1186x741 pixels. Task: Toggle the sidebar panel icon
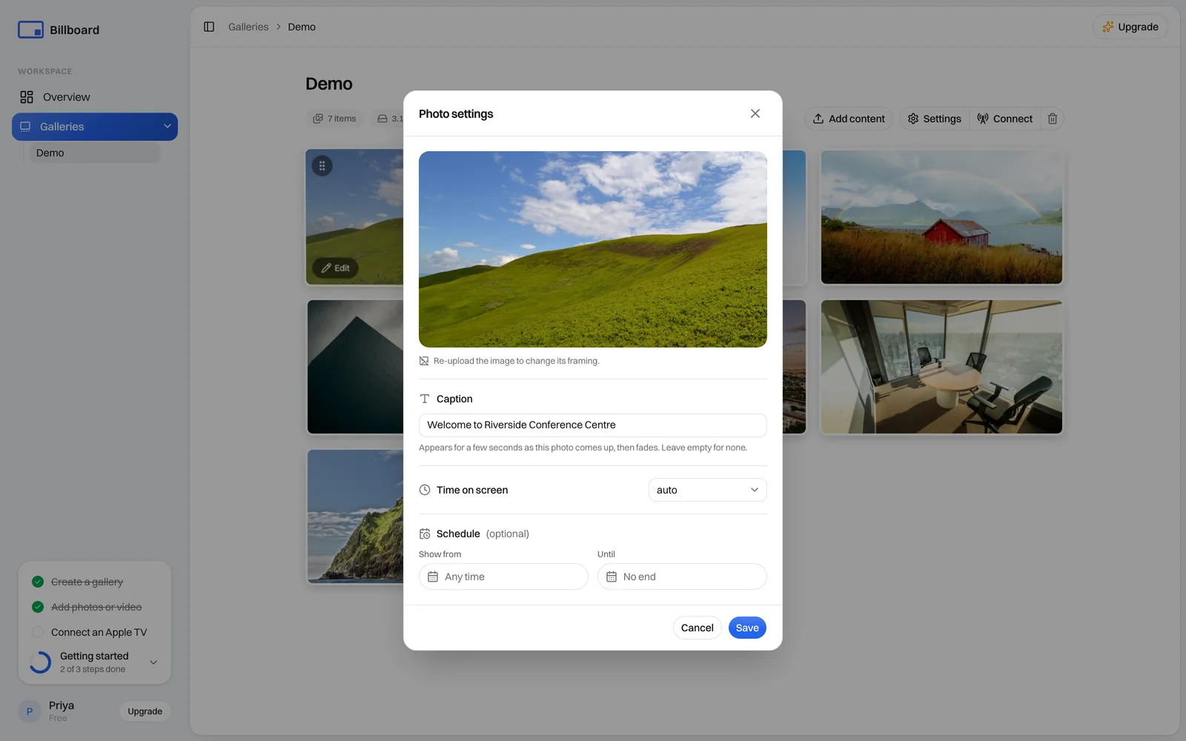click(209, 27)
